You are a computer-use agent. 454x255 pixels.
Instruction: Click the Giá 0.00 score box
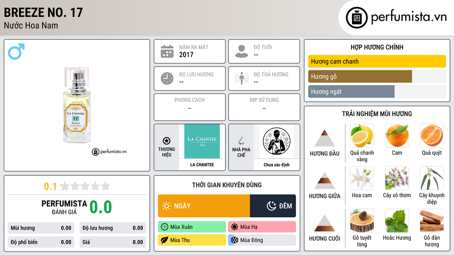coord(113,242)
